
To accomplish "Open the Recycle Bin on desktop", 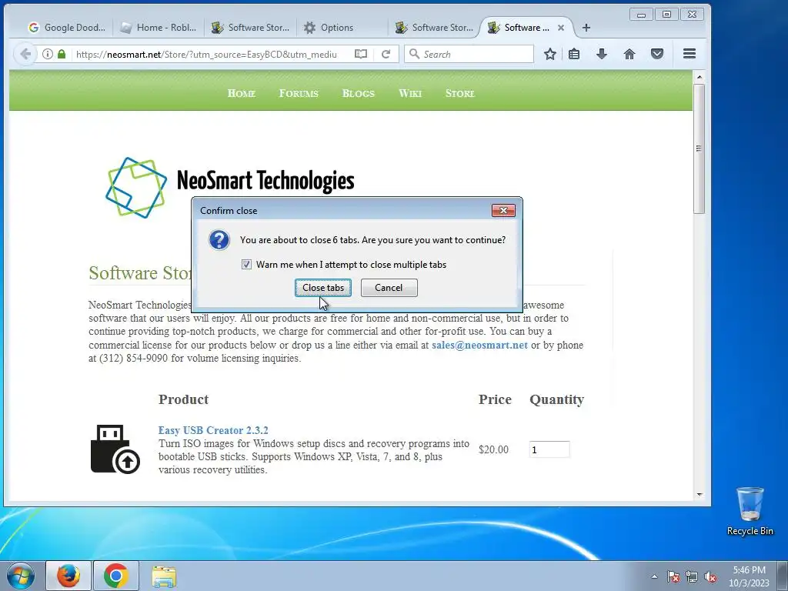I will click(x=750, y=511).
